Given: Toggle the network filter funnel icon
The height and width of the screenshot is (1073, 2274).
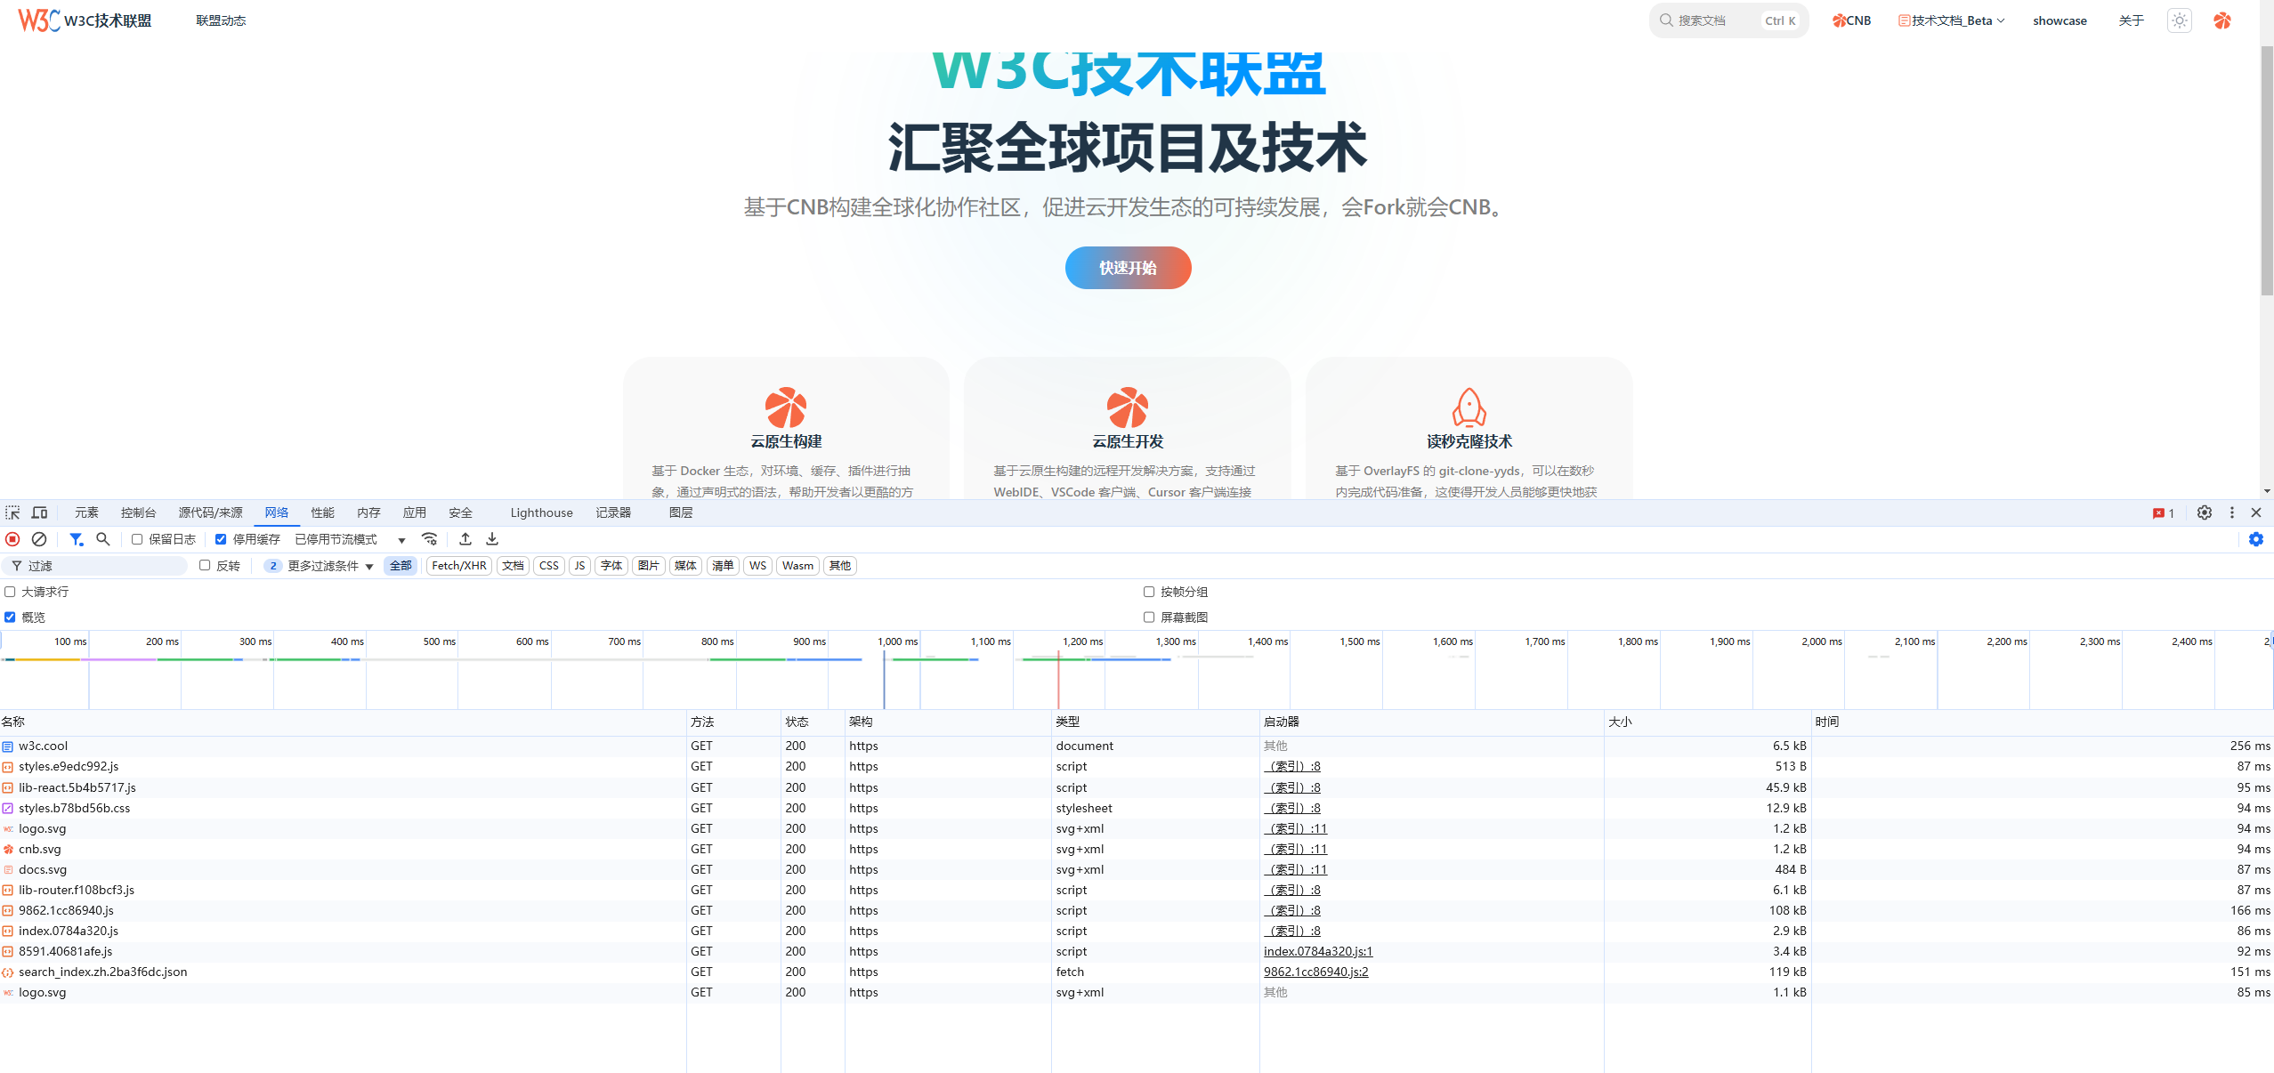Looking at the screenshot, I should tap(77, 539).
